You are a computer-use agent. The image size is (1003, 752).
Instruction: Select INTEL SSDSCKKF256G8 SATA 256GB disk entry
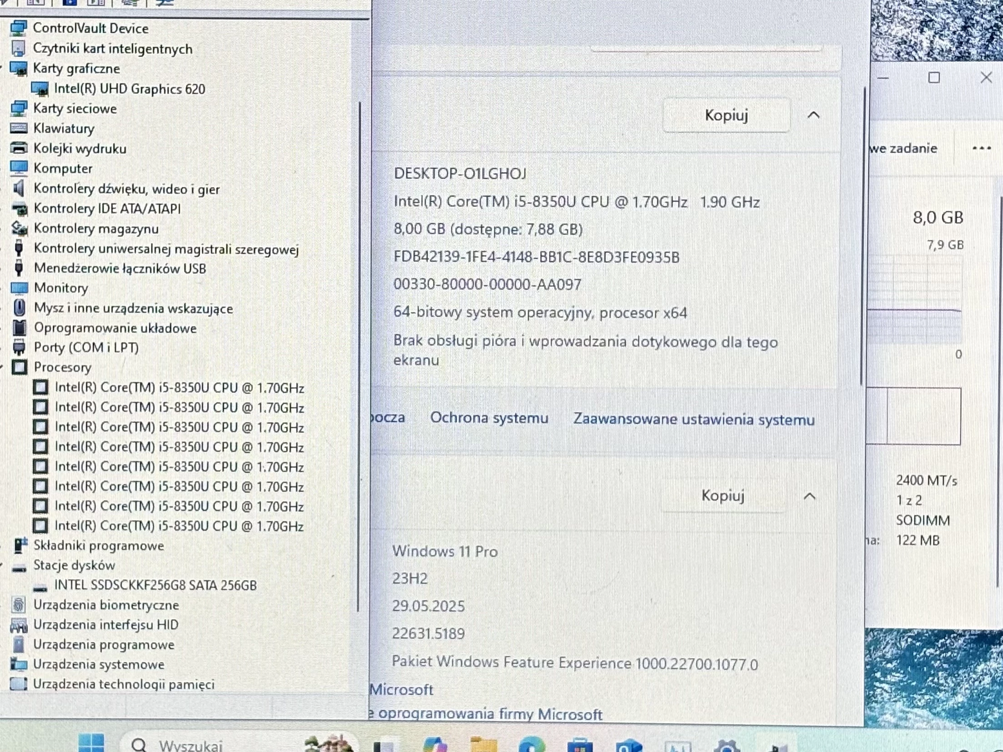pyautogui.click(x=155, y=585)
